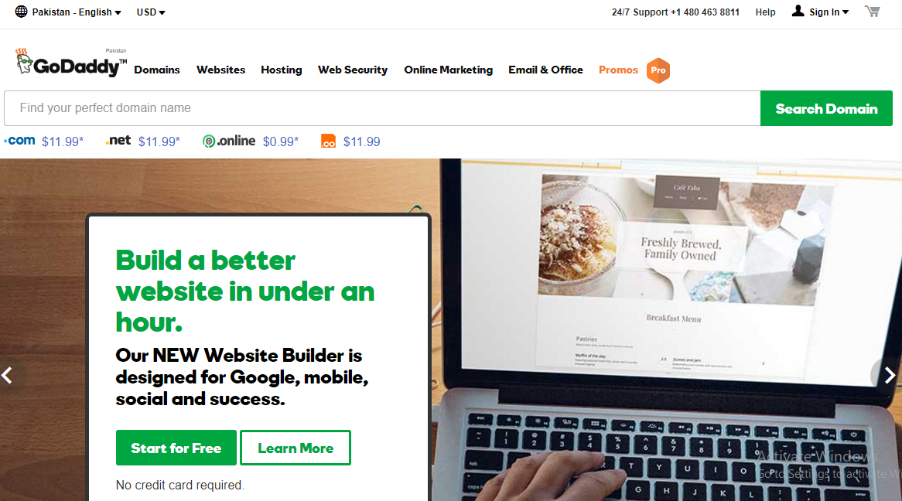Open the USD currency dropdown

151,12
